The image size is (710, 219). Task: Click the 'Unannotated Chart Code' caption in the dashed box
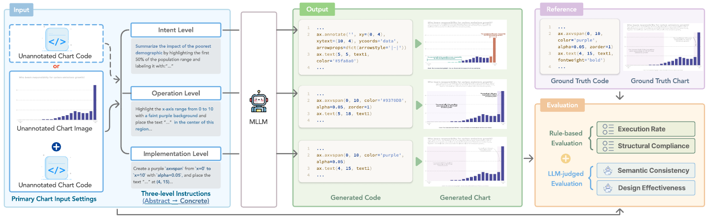(x=55, y=56)
